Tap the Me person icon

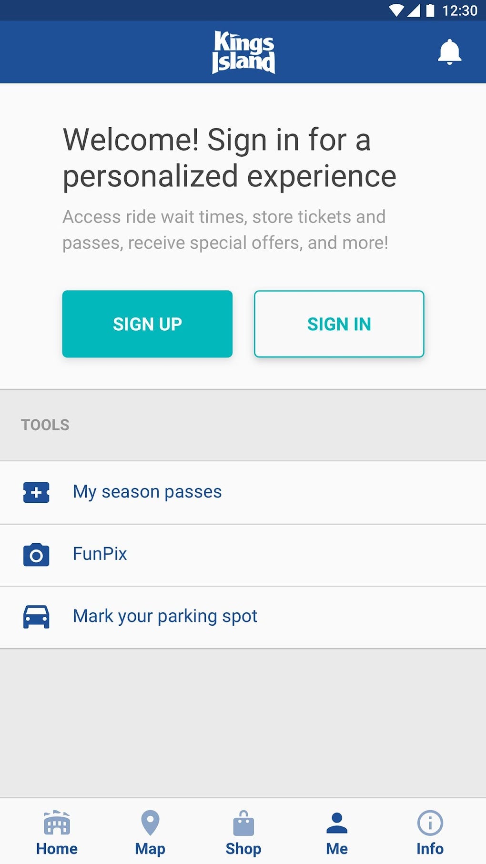point(337,823)
